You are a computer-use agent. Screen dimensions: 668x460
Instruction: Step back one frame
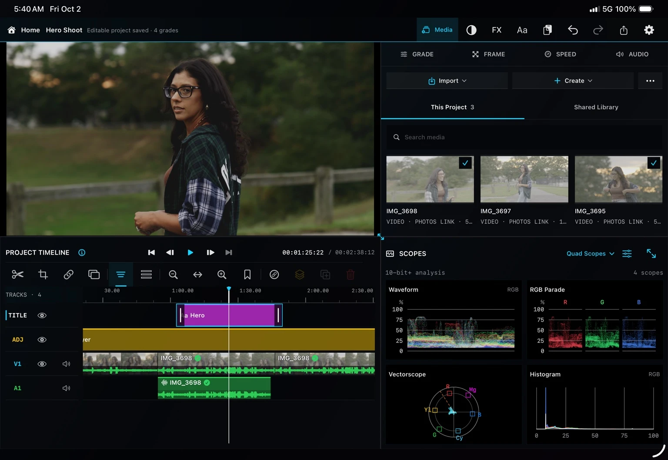pos(170,252)
